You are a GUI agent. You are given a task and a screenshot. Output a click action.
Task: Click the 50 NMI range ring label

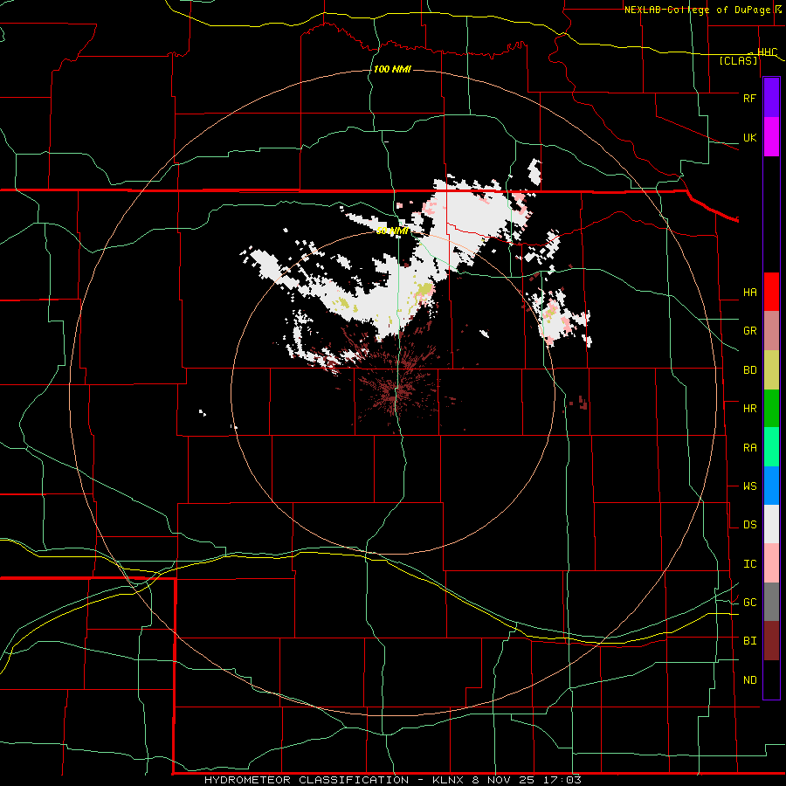pos(392,231)
